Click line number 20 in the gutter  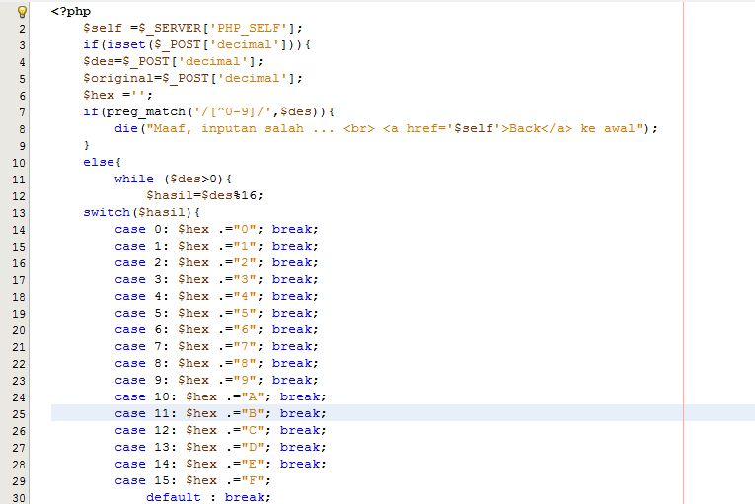[19, 330]
